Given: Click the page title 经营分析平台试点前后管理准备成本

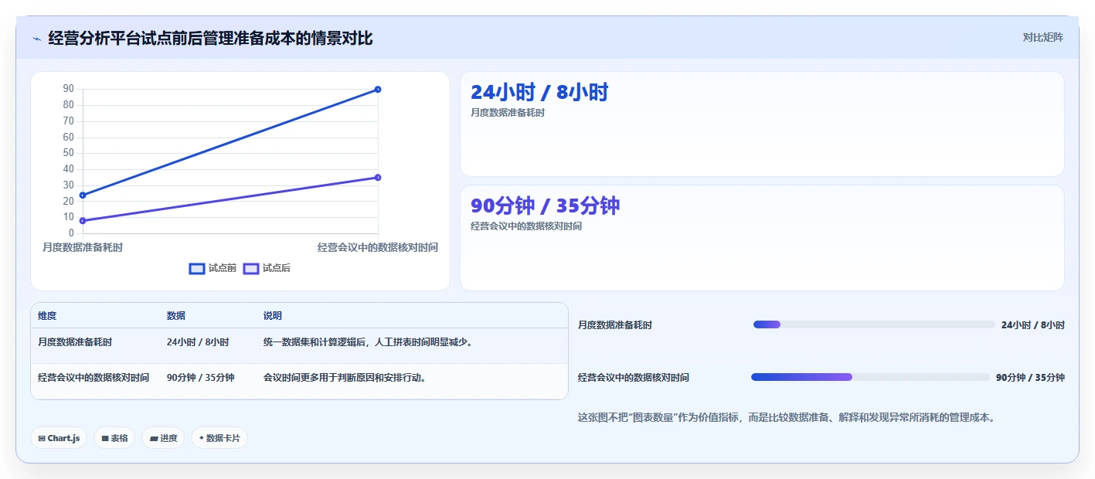Looking at the screenshot, I should [210, 39].
